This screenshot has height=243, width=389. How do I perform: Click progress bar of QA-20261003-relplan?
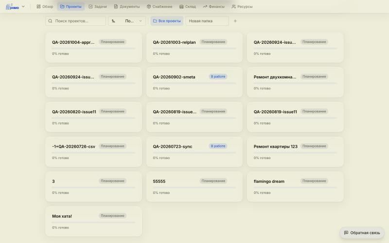click(194, 48)
